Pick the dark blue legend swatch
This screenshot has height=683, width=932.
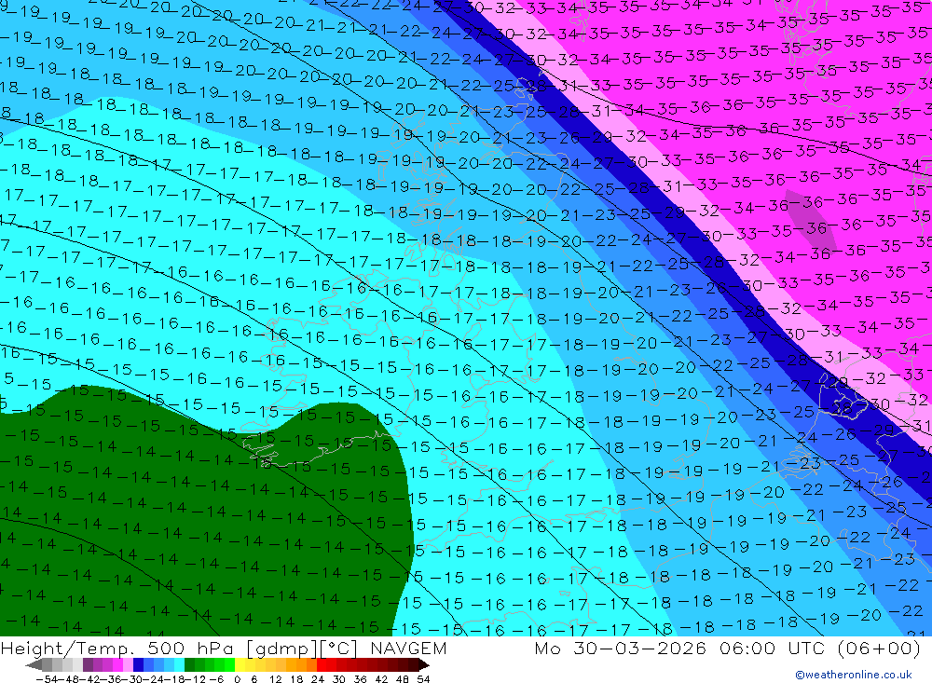coord(138,665)
